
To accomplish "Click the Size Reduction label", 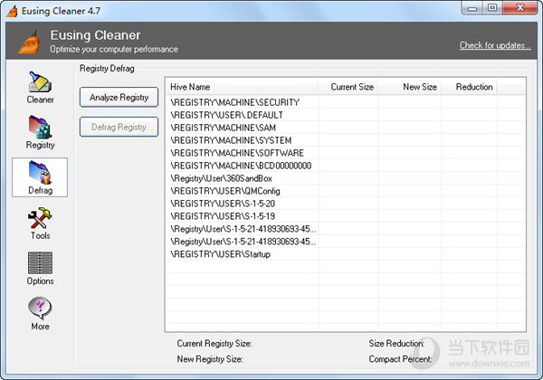I will [396, 343].
